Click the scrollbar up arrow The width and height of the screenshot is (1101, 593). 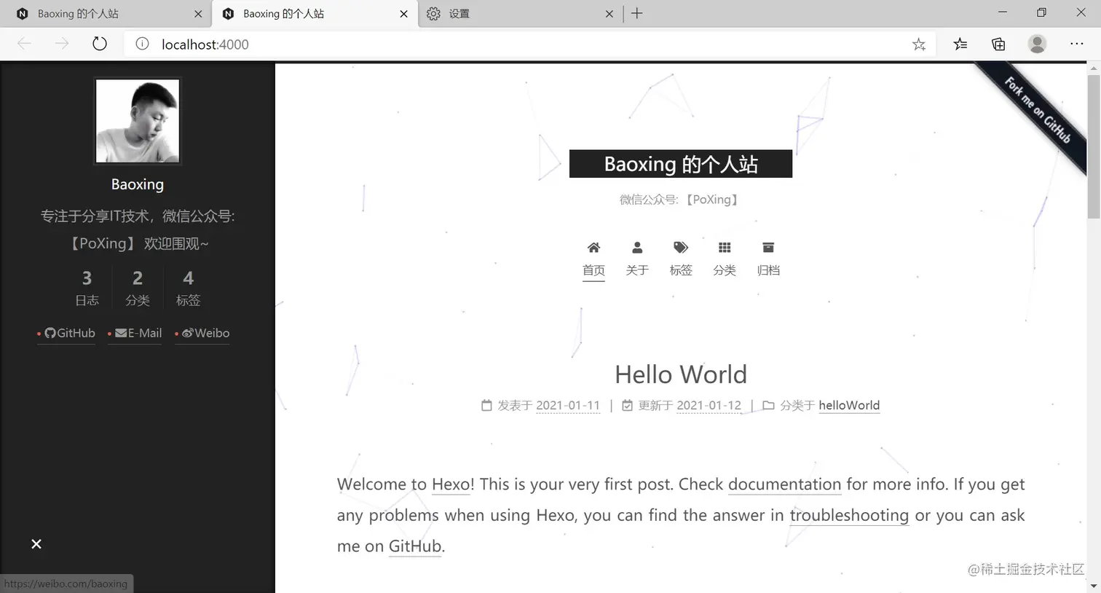pyautogui.click(x=1094, y=68)
